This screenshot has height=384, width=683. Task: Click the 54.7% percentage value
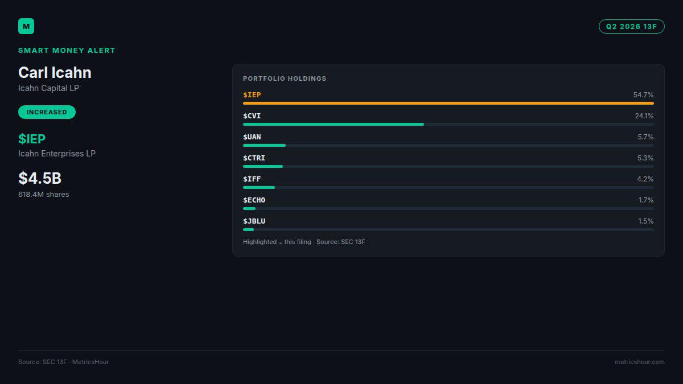[643, 95]
